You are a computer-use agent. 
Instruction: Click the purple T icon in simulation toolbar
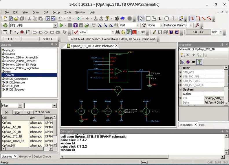[75, 25]
